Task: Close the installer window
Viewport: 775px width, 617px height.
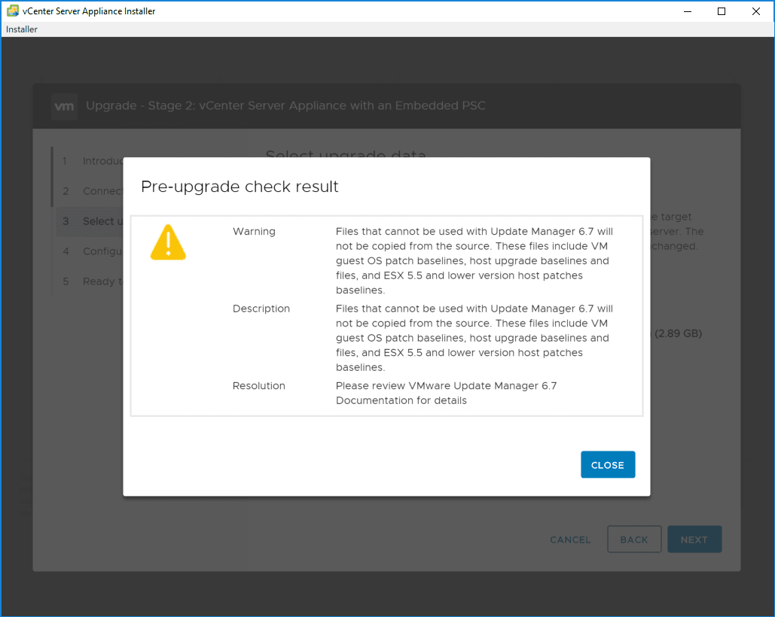Action: [x=756, y=11]
